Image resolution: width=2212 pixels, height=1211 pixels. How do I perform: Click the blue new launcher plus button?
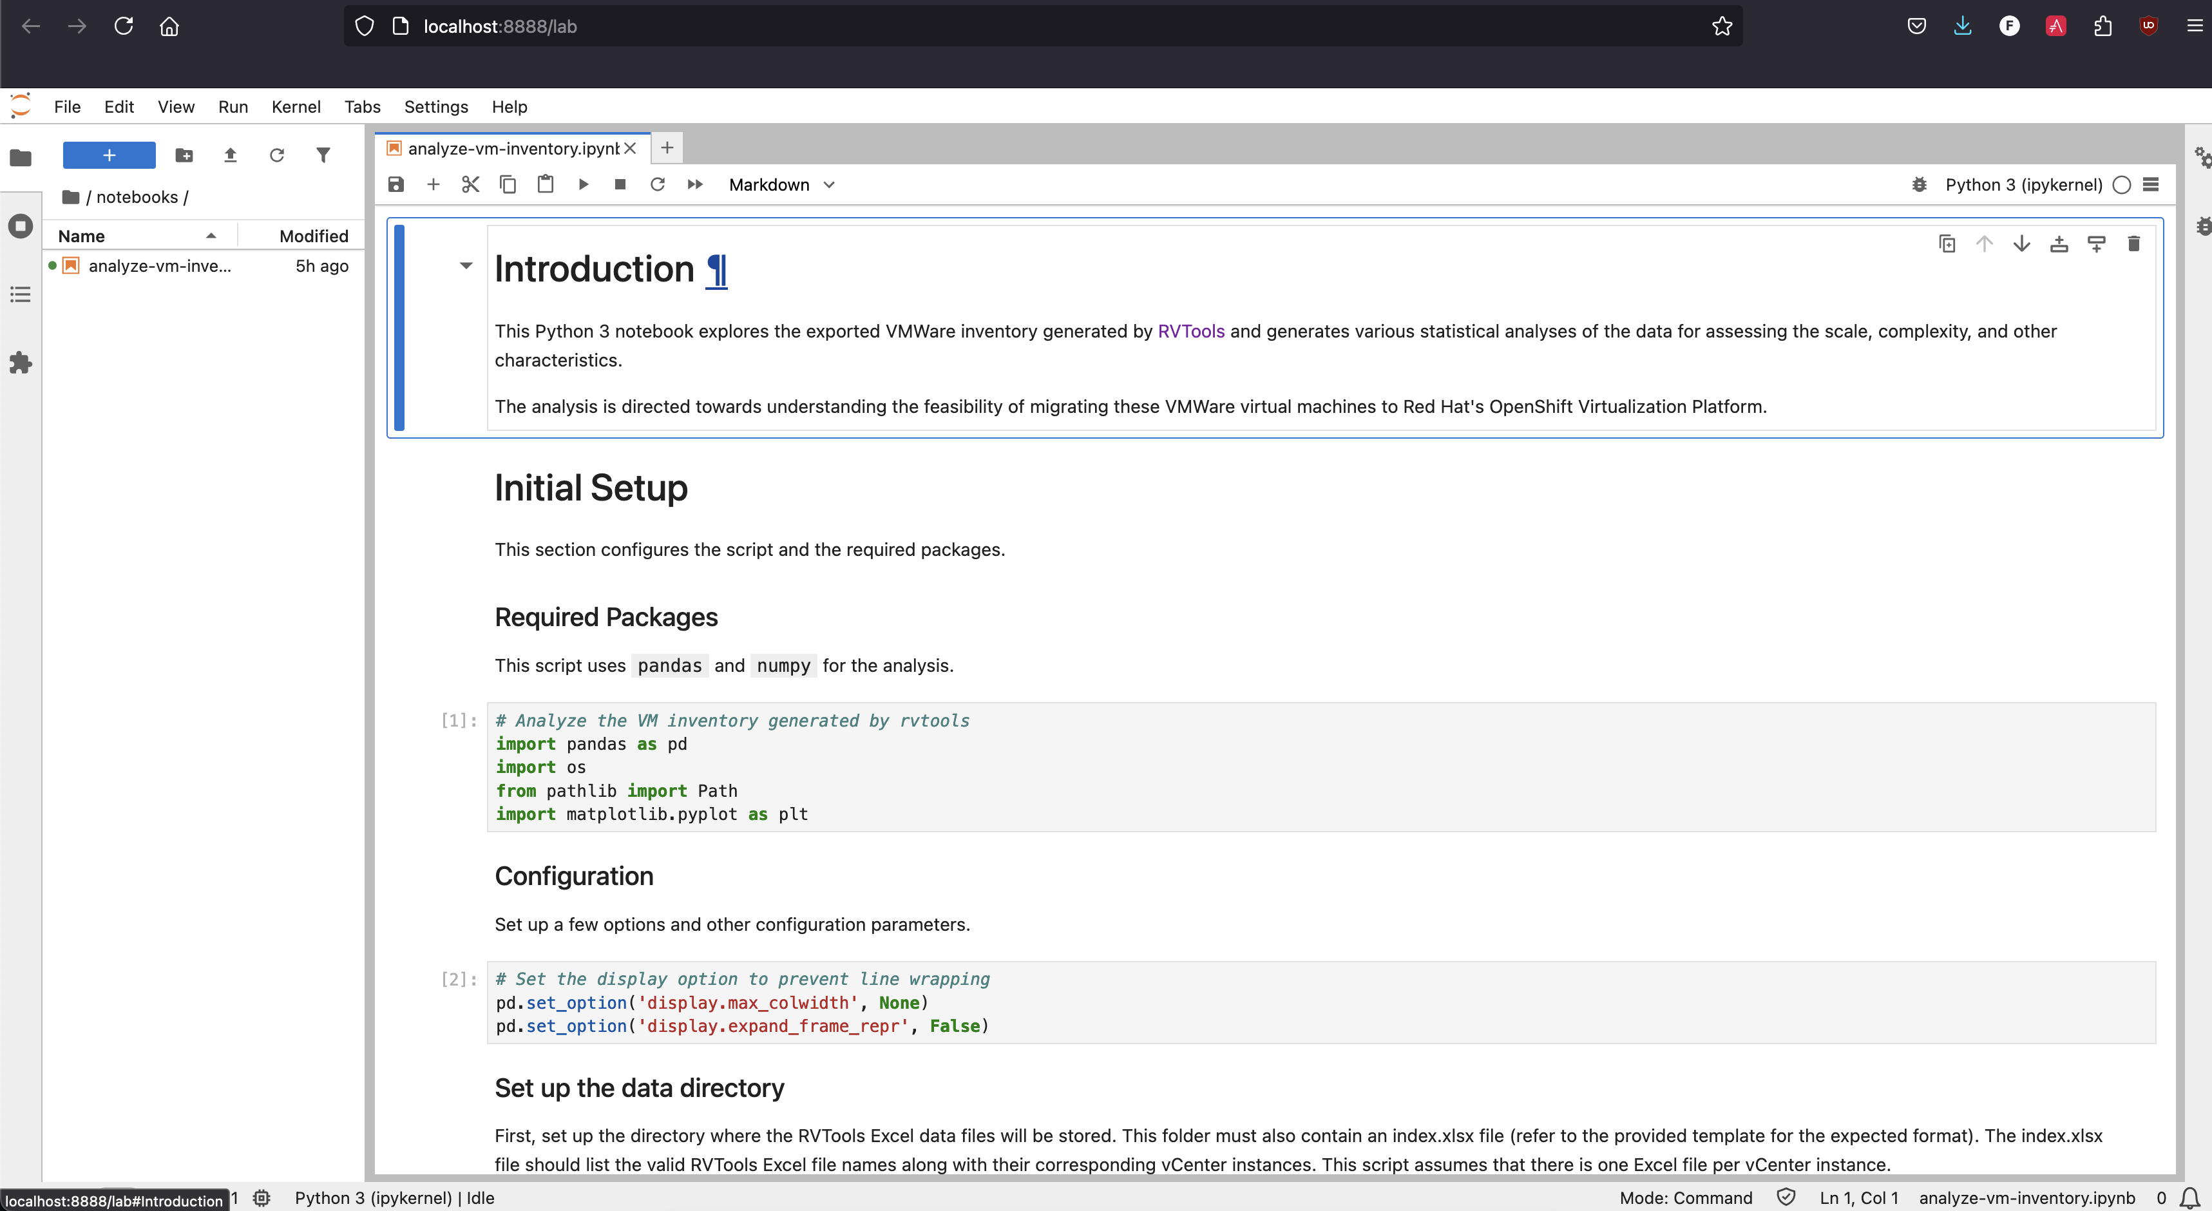click(x=109, y=155)
